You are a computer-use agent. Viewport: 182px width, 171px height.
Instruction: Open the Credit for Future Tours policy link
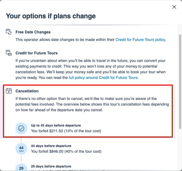(x=140, y=40)
